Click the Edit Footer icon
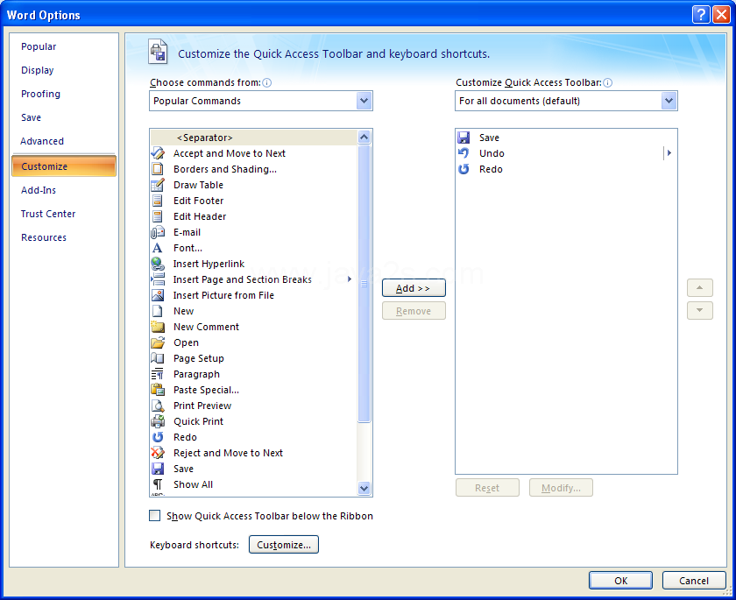Image resolution: width=736 pixels, height=600 pixels. tap(158, 201)
